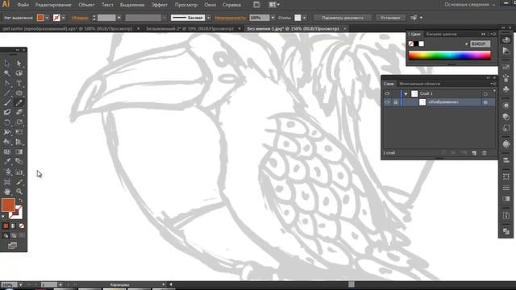Click the Установки button
The image size is (516, 290).
[x=390, y=18]
